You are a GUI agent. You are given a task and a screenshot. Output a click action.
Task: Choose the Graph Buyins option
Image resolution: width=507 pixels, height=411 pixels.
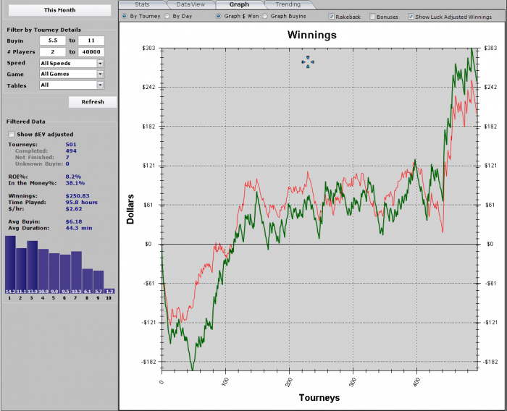(x=265, y=16)
